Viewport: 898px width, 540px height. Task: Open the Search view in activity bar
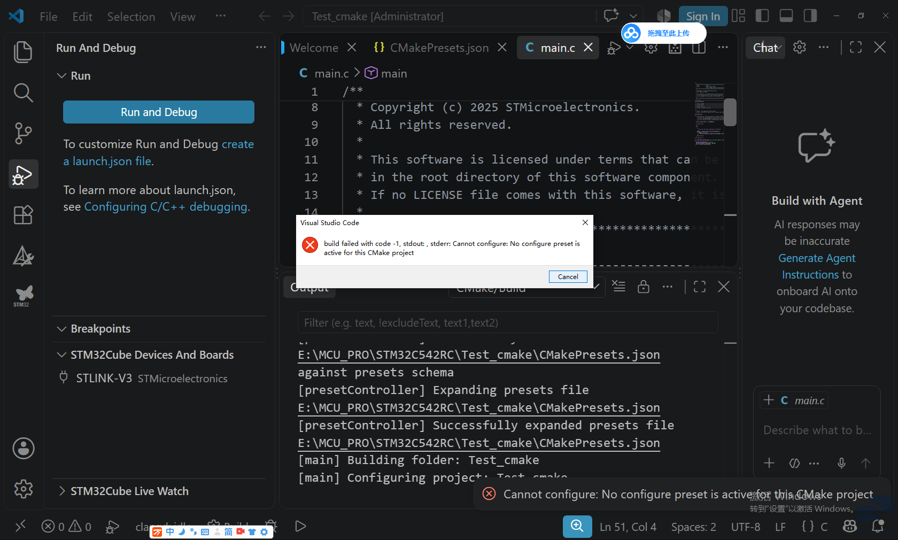[23, 92]
